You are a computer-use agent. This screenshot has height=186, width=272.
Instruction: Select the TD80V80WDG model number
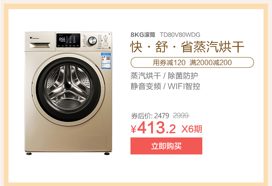pyautogui.click(x=180, y=35)
